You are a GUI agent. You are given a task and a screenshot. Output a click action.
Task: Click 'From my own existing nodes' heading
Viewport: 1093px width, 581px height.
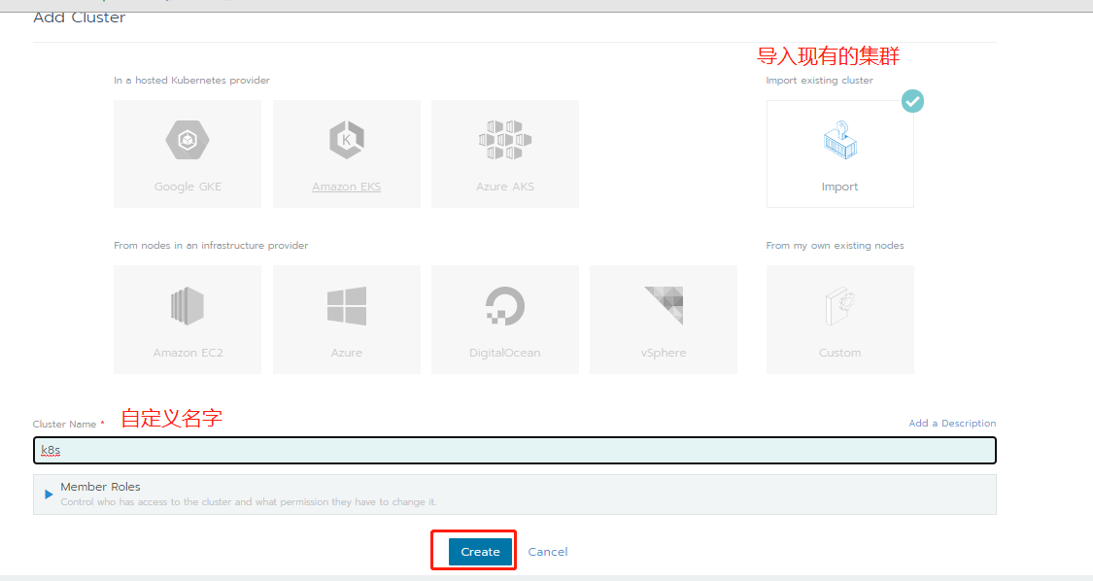pyautogui.click(x=836, y=246)
